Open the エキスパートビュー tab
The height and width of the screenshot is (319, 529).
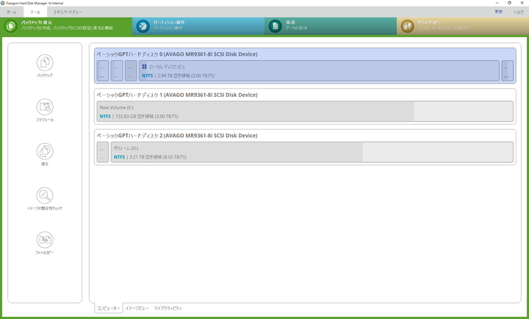pos(68,12)
